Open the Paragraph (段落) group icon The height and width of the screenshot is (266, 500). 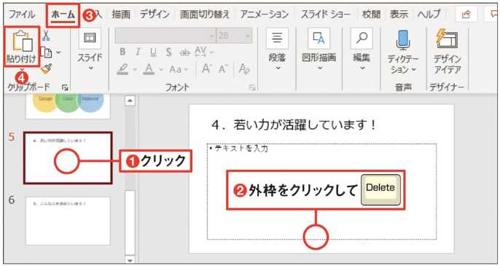[277, 38]
